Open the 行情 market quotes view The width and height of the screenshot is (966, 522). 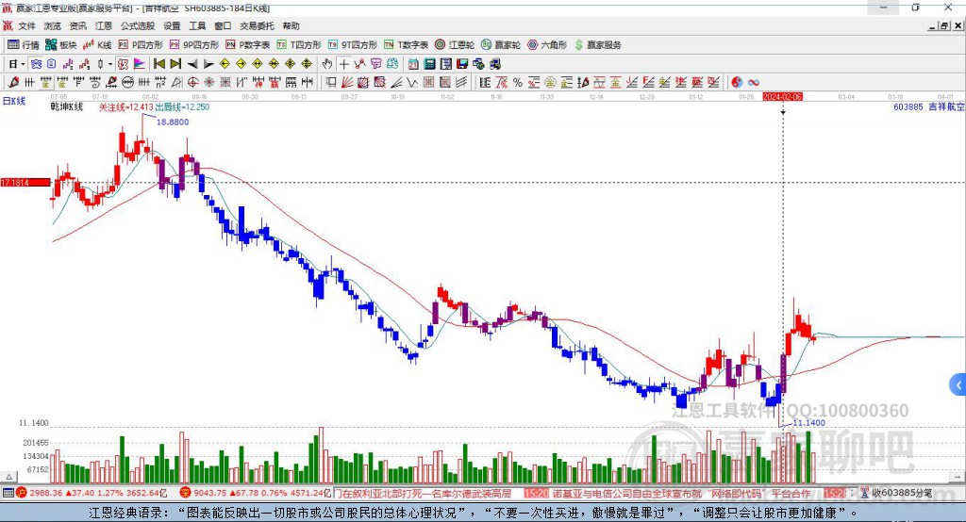pos(23,45)
